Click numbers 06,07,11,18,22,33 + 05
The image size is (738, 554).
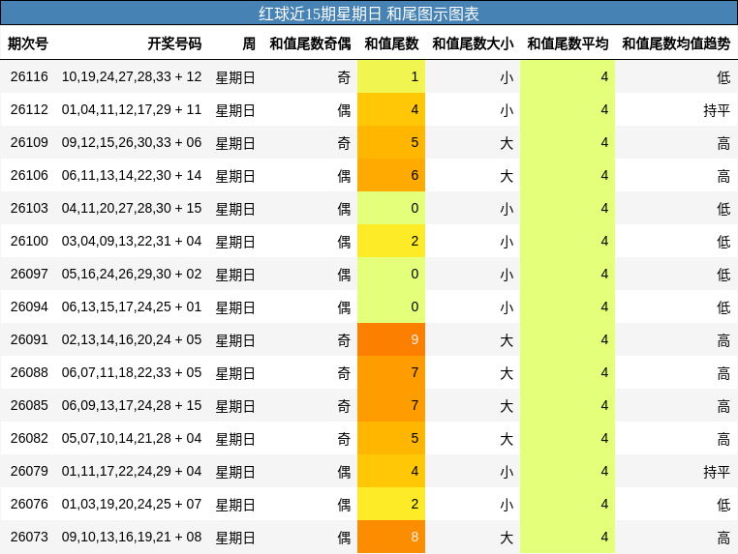pyautogui.click(x=132, y=372)
